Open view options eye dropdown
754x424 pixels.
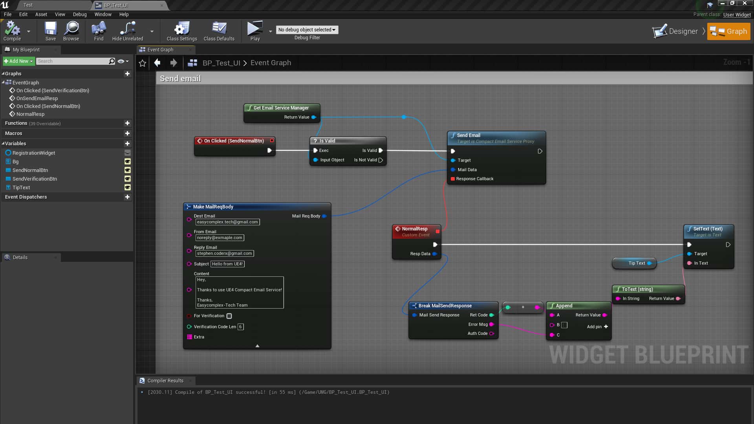tap(123, 61)
